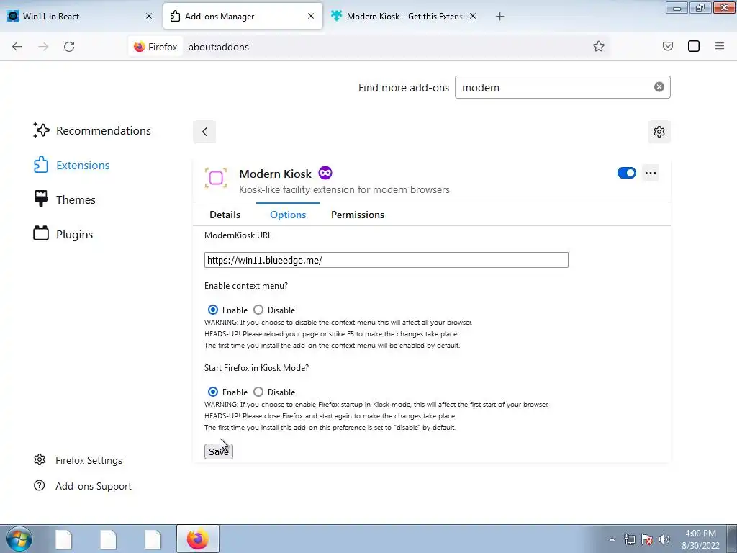This screenshot has height=553, width=737.
Task: Open Modern Kiosk more options menu
Action: point(651,173)
